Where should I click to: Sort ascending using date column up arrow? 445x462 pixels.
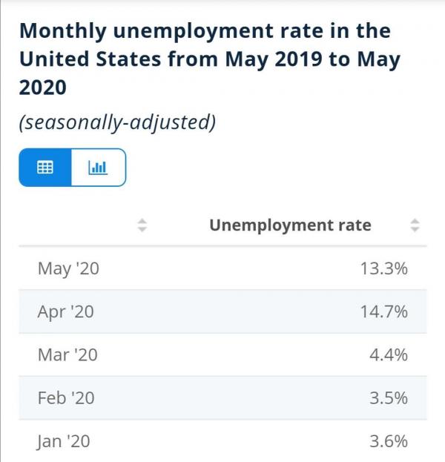click(x=142, y=221)
